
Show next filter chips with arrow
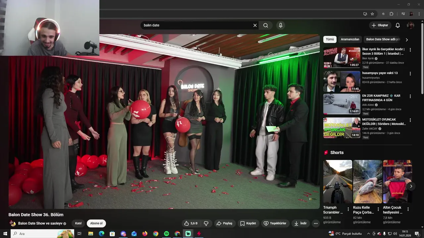click(407, 40)
